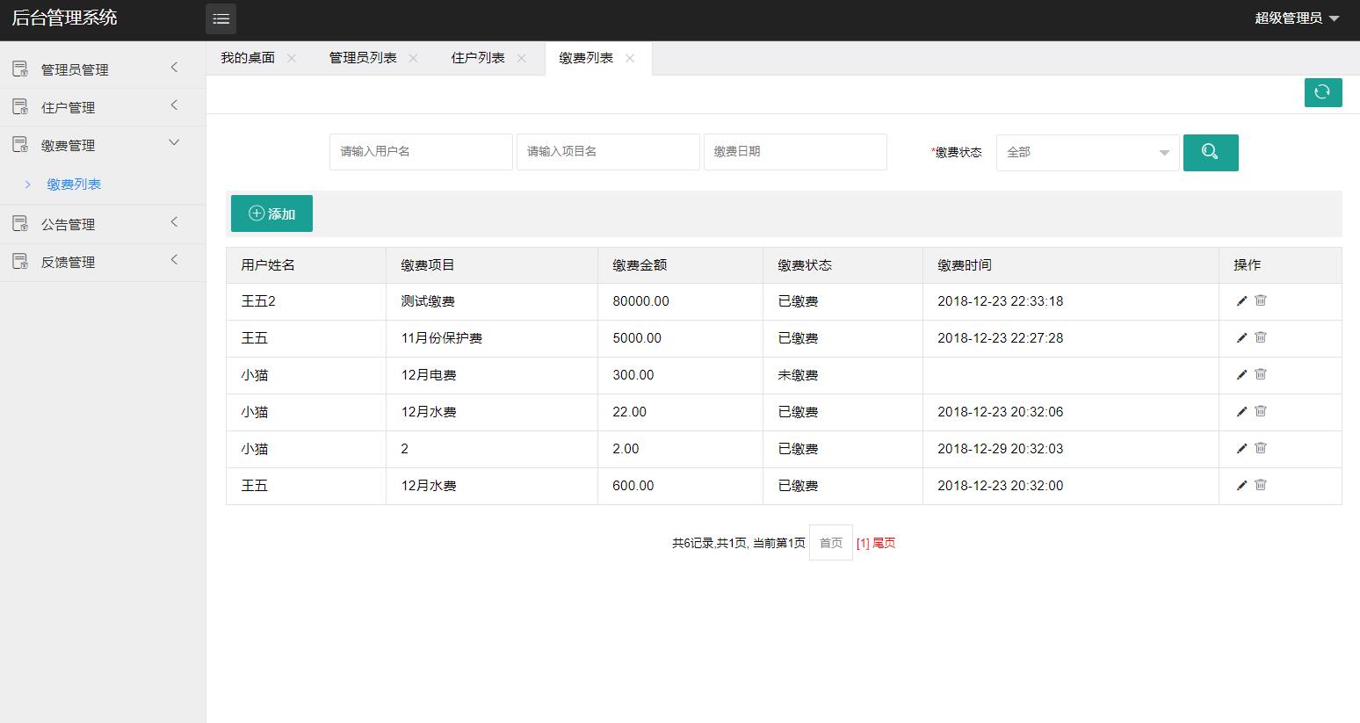This screenshot has height=723, width=1360.
Task: Click the 请输入用户名 input field
Action: click(420, 151)
